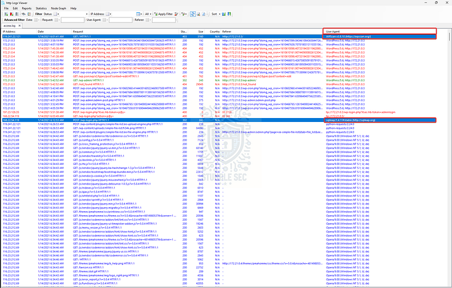
Task: Expand the layout view dropdown arrow
Action: pyautogui.click(x=141, y=14)
